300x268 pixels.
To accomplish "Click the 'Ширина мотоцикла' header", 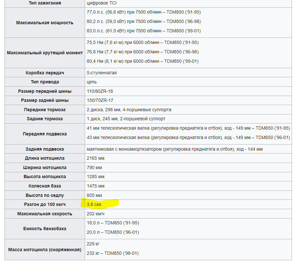I will click(45, 167).
